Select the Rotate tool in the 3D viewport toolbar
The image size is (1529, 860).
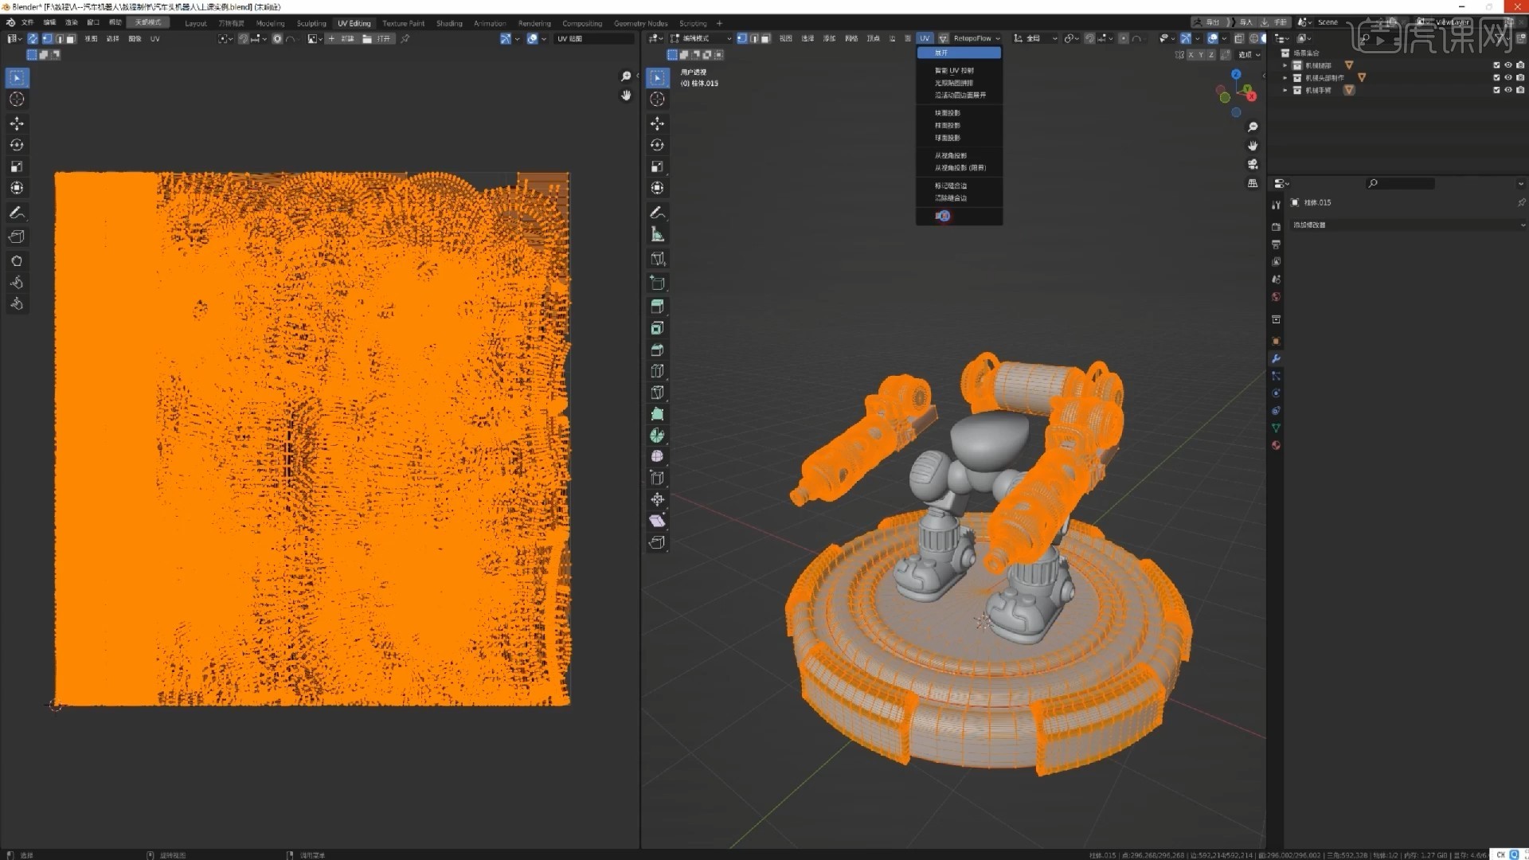point(658,145)
